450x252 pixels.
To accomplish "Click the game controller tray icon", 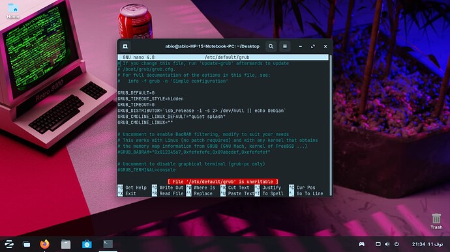I will 361,244.
